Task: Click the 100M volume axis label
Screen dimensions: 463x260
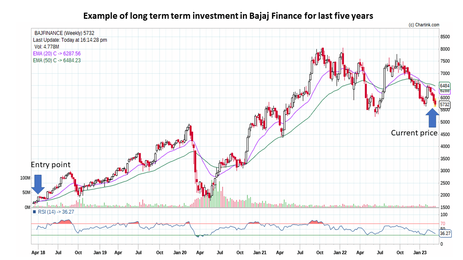Action: [x=25, y=178]
